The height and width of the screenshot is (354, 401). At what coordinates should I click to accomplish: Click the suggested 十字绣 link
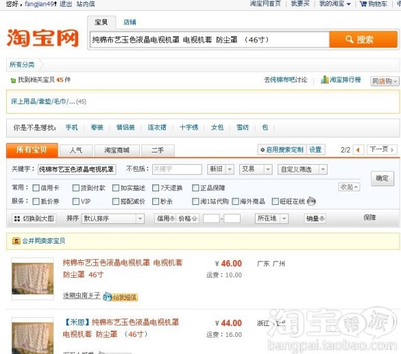189,127
